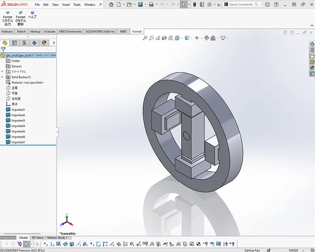Click the Home icon in the title toolbar
The height and width of the screenshot is (252, 315).
[111, 5]
